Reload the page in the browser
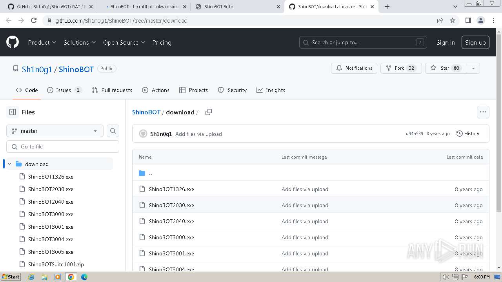Image resolution: width=502 pixels, height=282 pixels. tap(34, 20)
